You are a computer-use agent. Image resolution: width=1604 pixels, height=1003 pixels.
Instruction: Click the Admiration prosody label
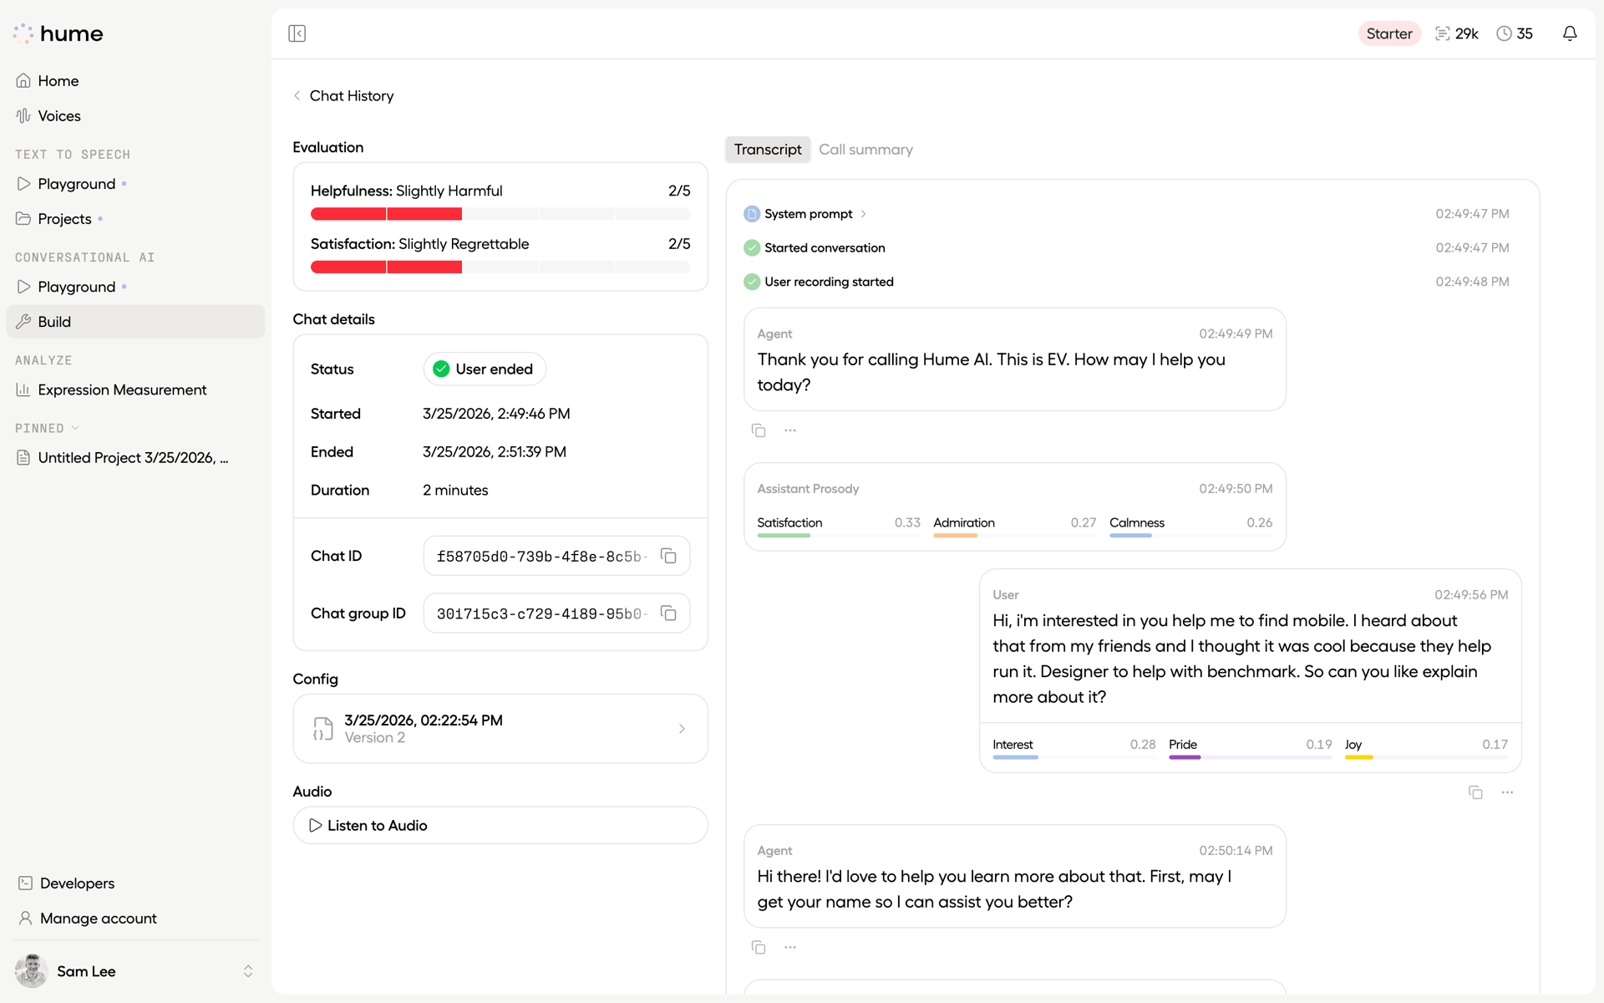point(964,522)
